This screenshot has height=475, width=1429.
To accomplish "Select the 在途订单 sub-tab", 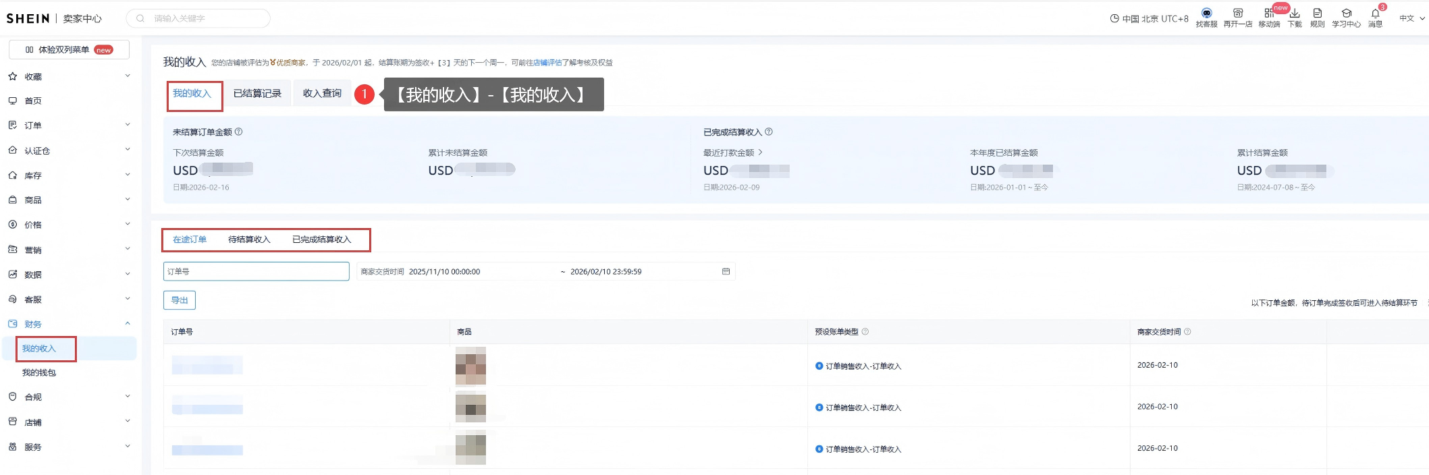I will pos(190,240).
